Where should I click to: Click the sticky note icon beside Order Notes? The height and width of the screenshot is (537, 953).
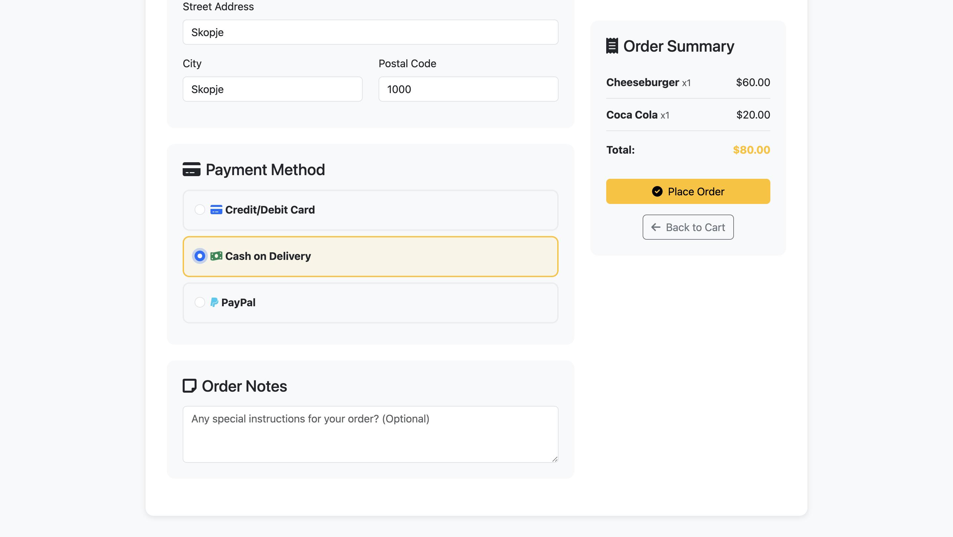point(189,386)
